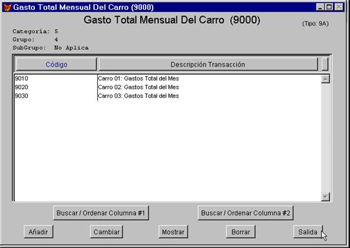The image size is (350, 248).
Task: Click the Salida button to exit
Action: pyautogui.click(x=308, y=232)
